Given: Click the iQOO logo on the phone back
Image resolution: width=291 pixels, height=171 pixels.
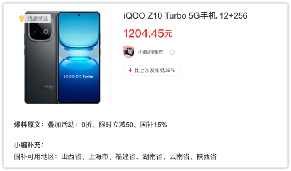Looking at the screenshot, I should pyautogui.click(x=46, y=87).
